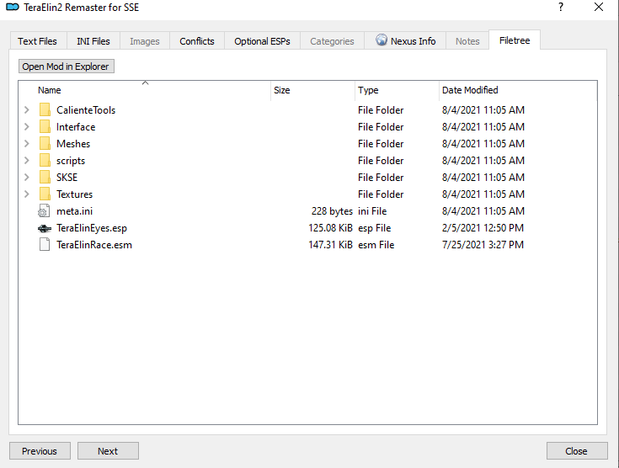This screenshot has height=468, width=619.
Task: Click the ini File type cell
Action: (372, 211)
